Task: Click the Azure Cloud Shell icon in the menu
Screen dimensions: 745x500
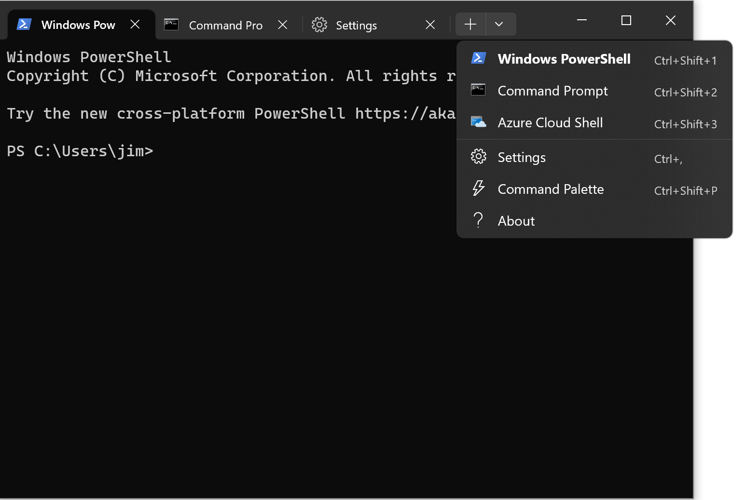Action: [479, 122]
